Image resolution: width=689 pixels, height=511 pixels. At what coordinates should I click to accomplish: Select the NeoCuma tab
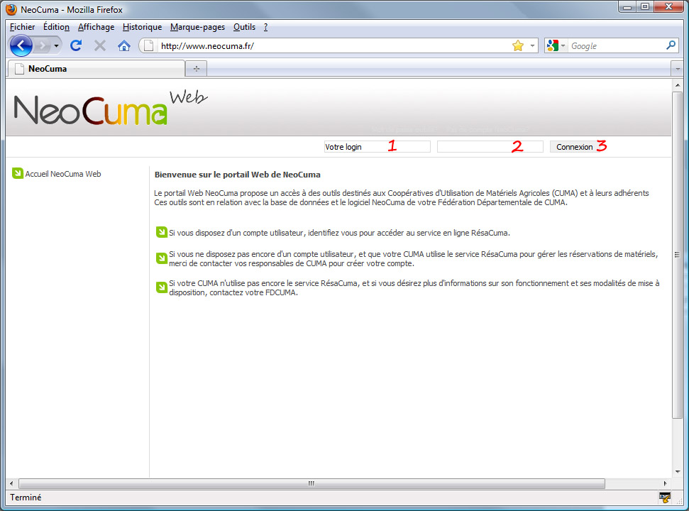pos(97,69)
